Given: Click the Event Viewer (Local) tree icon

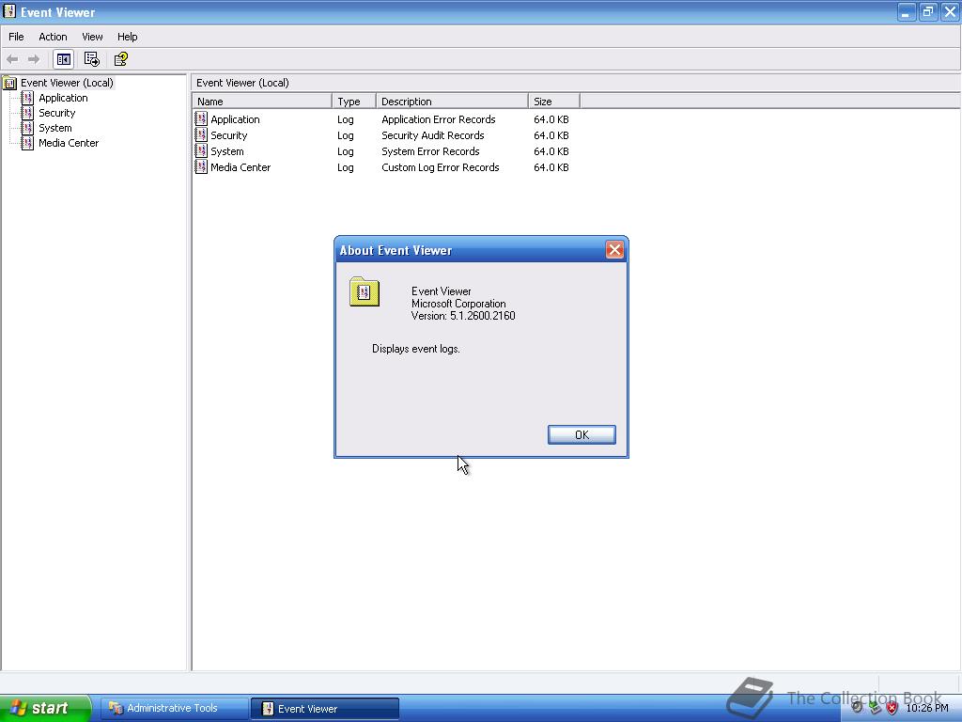Looking at the screenshot, I should point(9,83).
